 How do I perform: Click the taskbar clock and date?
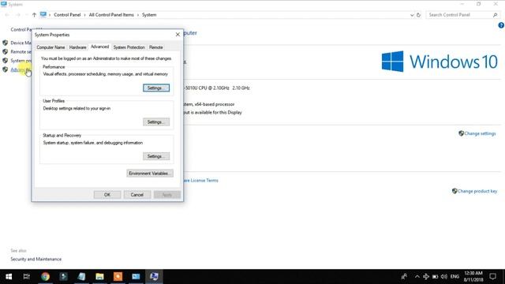point(473,277)
